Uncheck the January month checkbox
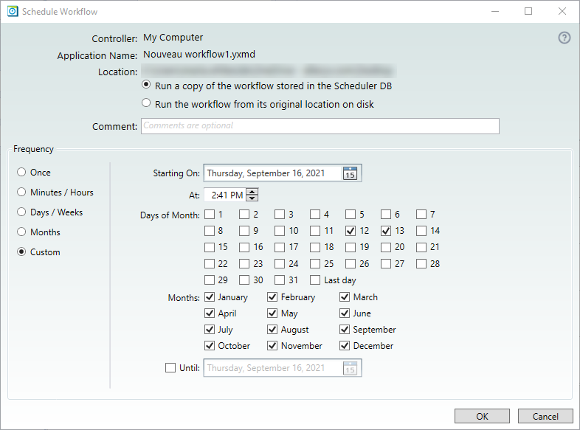 tap(210, 297)
